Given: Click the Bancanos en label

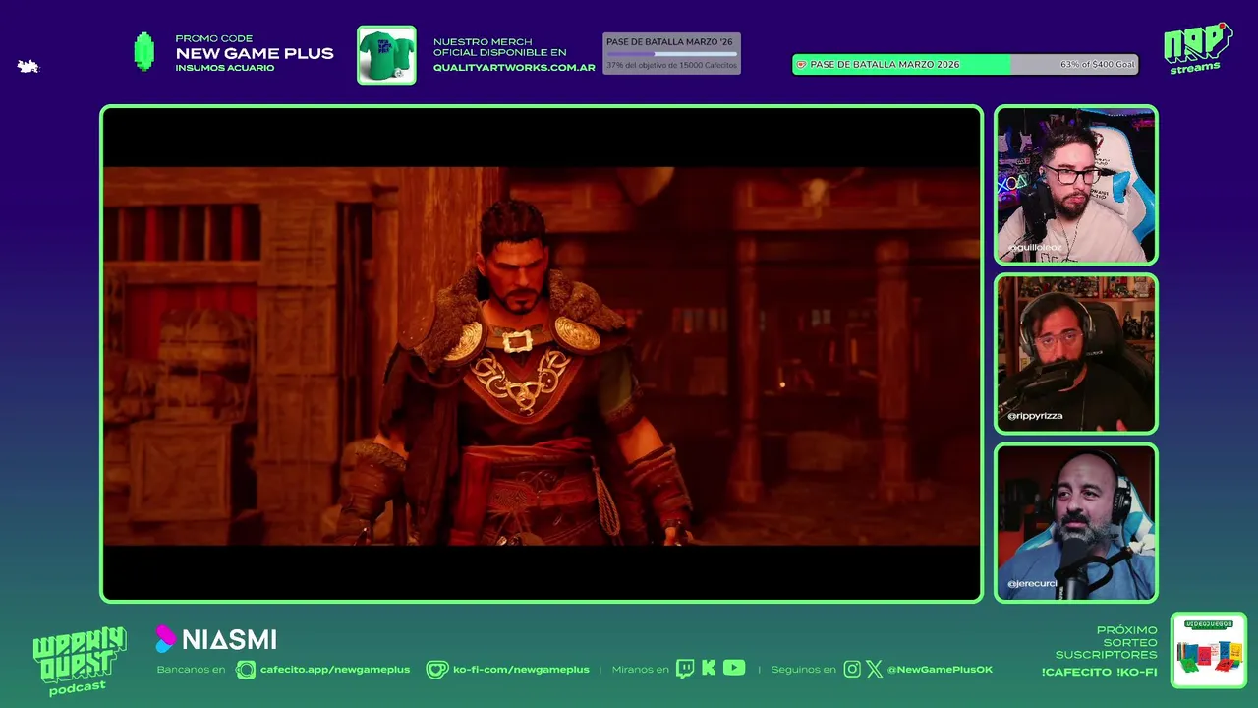Looking at the screenshot, I should [191, 670].
